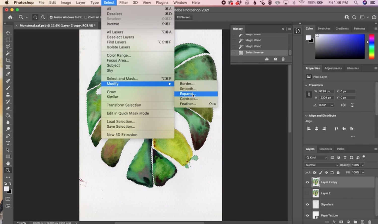This screenshot has height=224, width=378.
Task: Enable the Zoom All Windows checkbox
Action: pyautogui.click(x=86, y=17)
